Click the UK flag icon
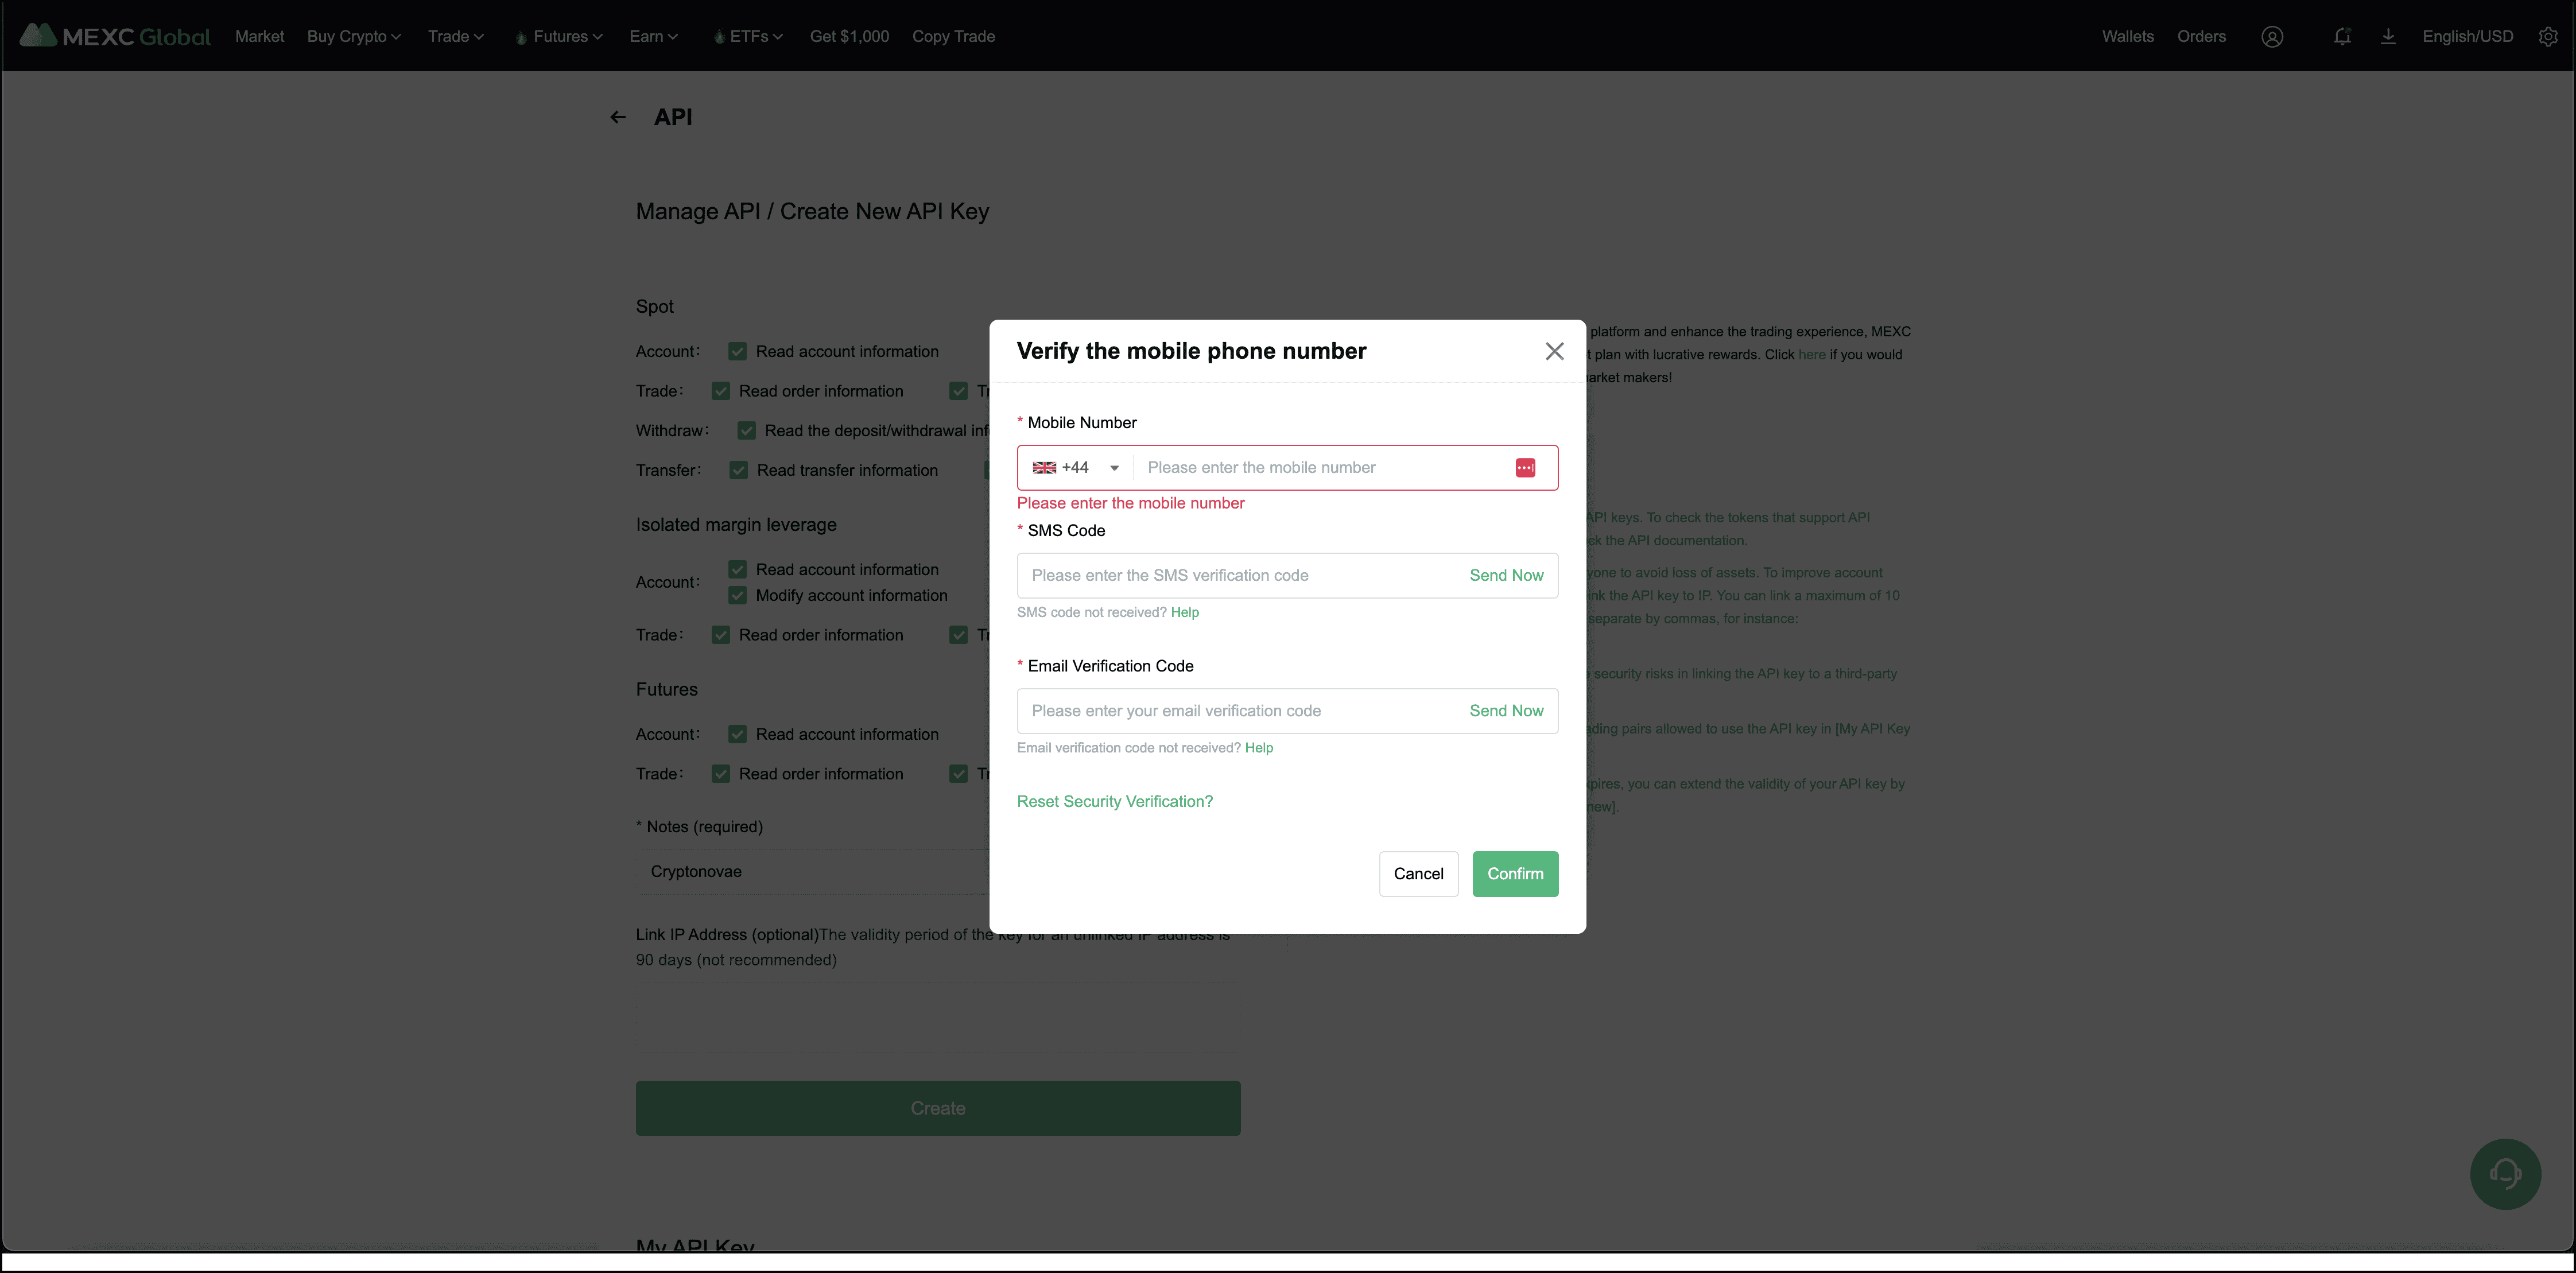The image size is (2576, 1273). click(1044, 468)
